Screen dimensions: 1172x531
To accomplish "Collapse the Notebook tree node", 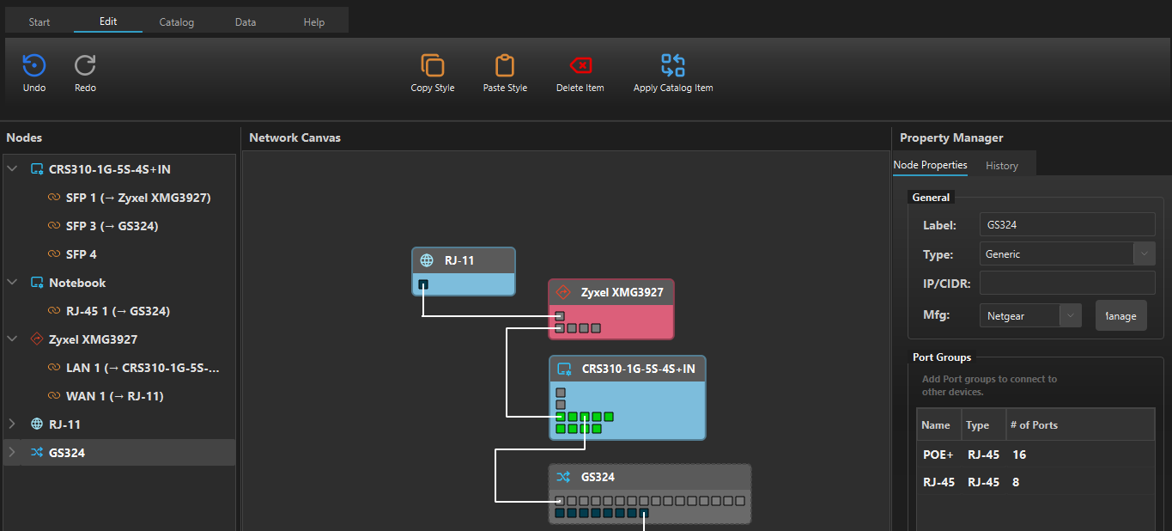I will point(12,283).
